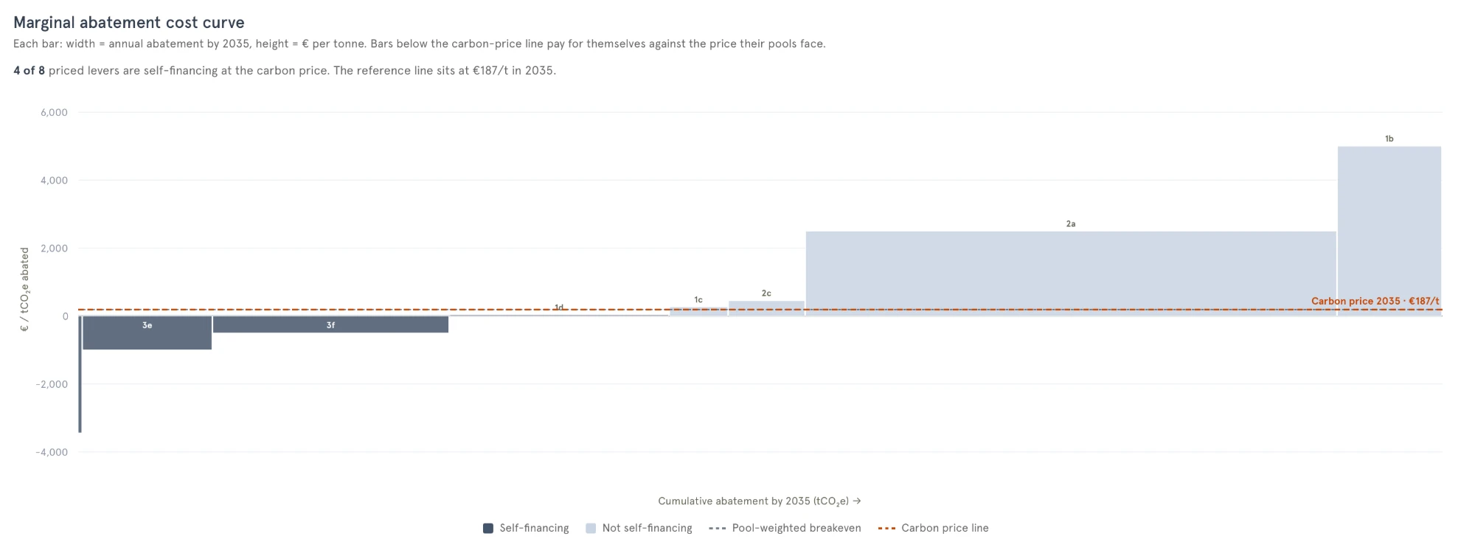Select the narrow deepest negative bar at far left
The height and width of the screenshot is (553, 1475).
click(x=80, y=375)
